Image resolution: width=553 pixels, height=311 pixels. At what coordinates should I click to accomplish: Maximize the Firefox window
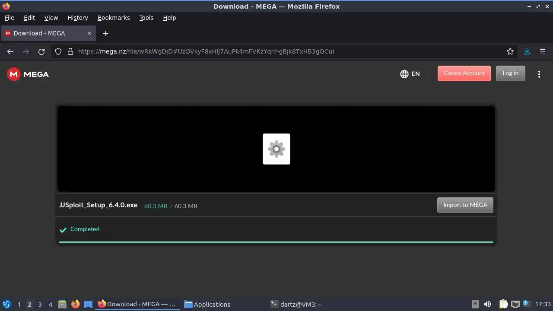pyautogui.click(x=538, y=6)
